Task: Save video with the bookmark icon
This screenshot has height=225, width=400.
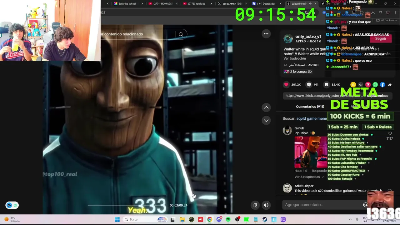Action: 326,85
